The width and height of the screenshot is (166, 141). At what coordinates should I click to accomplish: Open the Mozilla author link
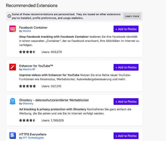coord(27,31)
